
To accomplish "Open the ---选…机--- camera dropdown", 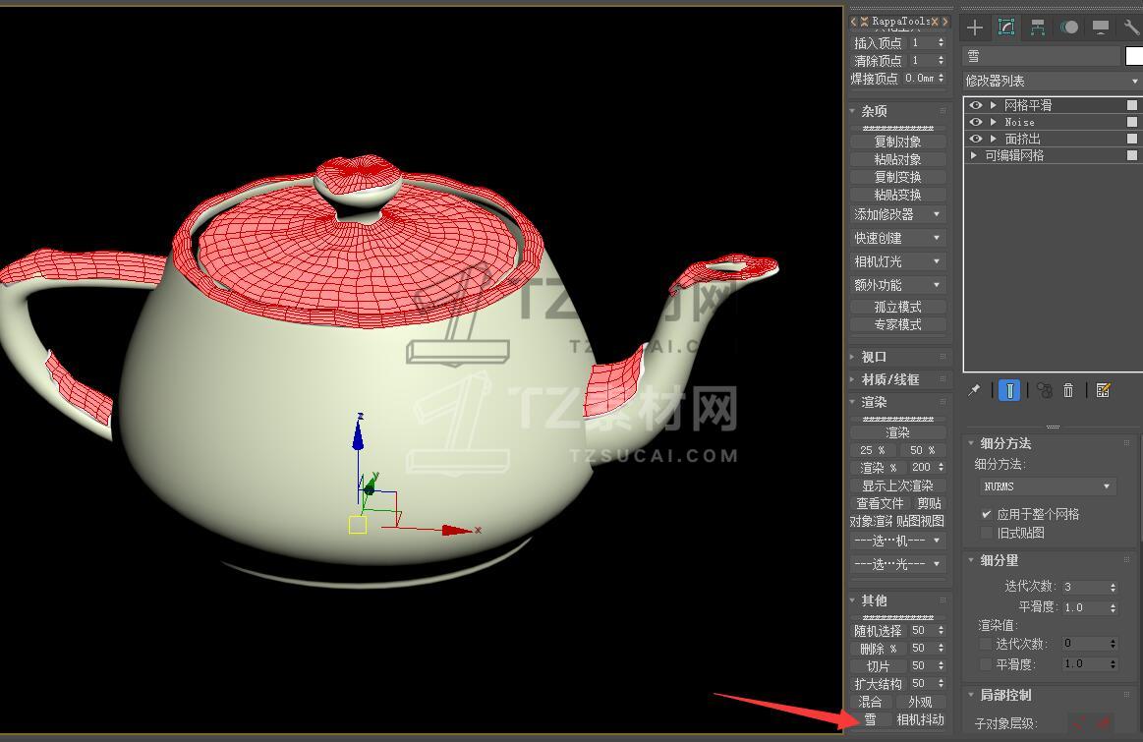I will [898, 541].
